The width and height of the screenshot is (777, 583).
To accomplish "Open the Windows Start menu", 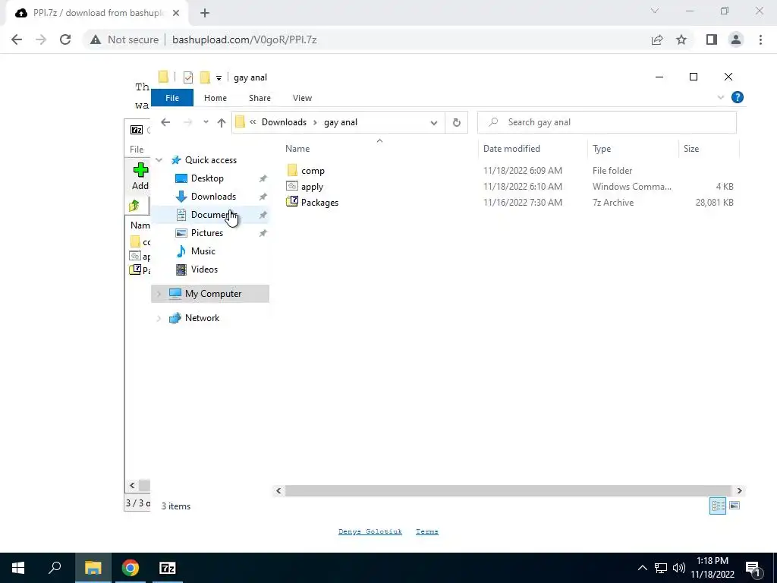I will 18,568.
